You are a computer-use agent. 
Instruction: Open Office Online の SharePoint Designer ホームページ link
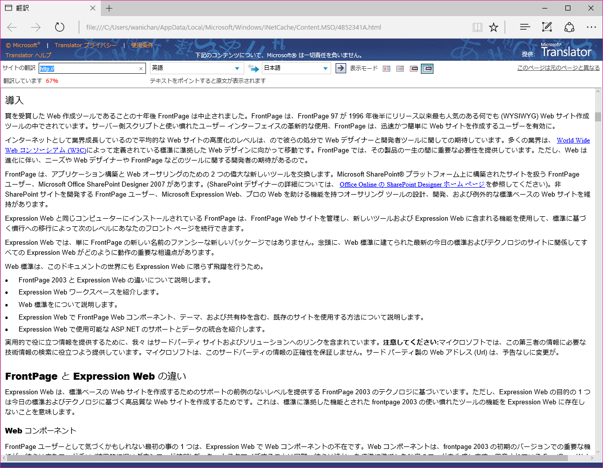(x=412, y=184)
